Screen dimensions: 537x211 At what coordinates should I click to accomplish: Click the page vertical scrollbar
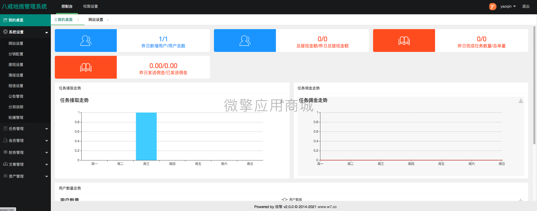click(534, 85)
